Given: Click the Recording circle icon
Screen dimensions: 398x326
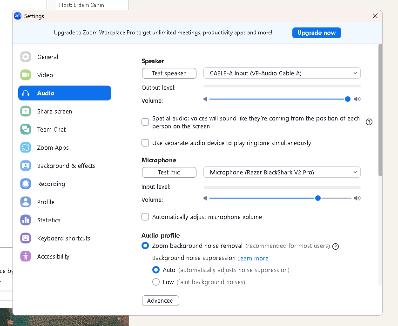Looking at the screenshot, I should click(26, 184).
